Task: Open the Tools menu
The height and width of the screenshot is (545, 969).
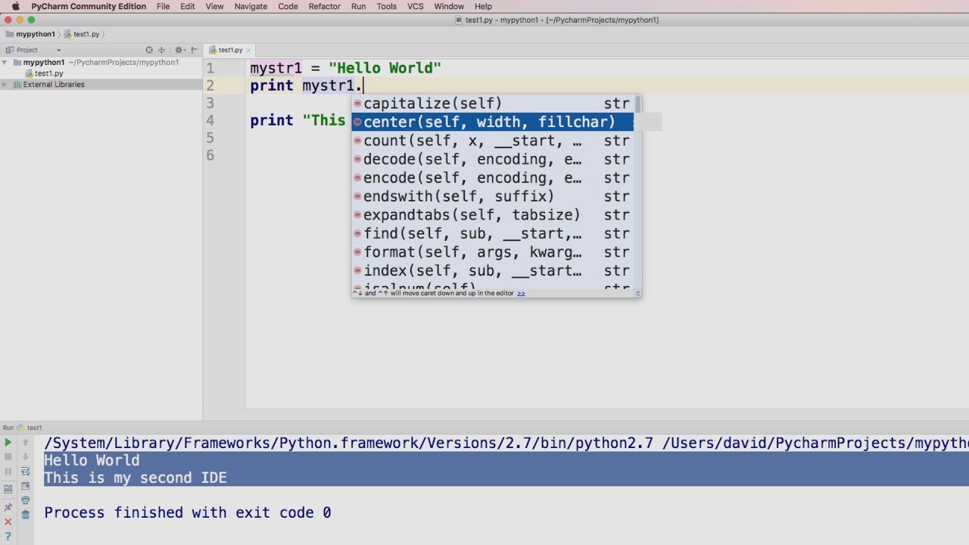Action: 387,6
